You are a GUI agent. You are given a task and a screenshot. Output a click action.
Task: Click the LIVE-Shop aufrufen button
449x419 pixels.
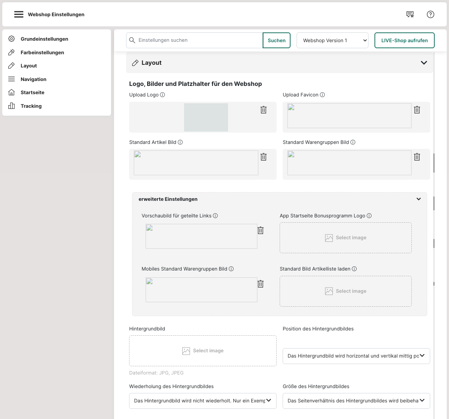pyautogui.click(x=404, y=40)
